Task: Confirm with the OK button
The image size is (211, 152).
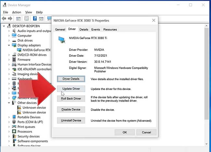Action: [125, 132]
